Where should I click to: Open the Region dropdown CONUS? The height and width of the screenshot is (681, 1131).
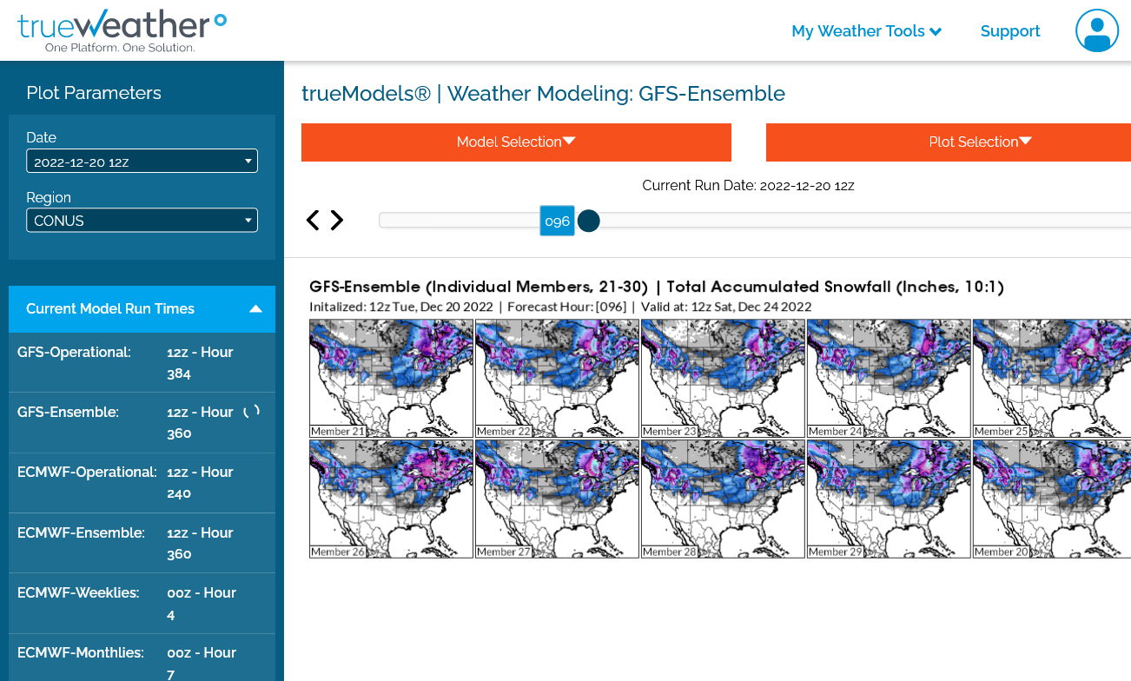[142, 221]
